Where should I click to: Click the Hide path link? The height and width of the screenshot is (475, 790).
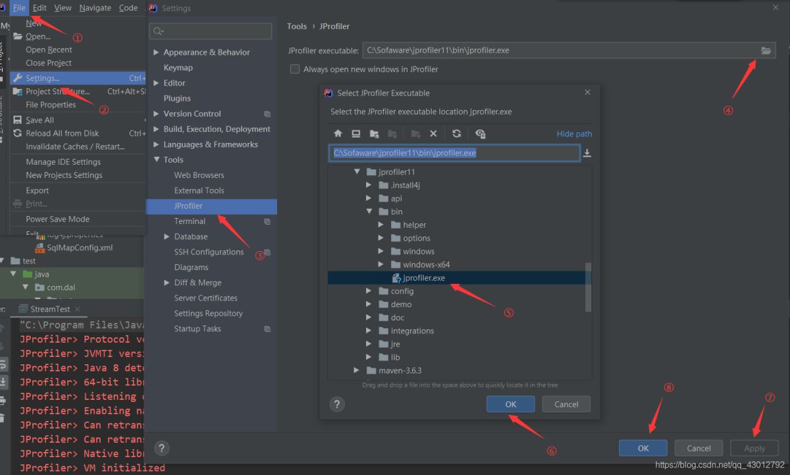click(574, 134)
